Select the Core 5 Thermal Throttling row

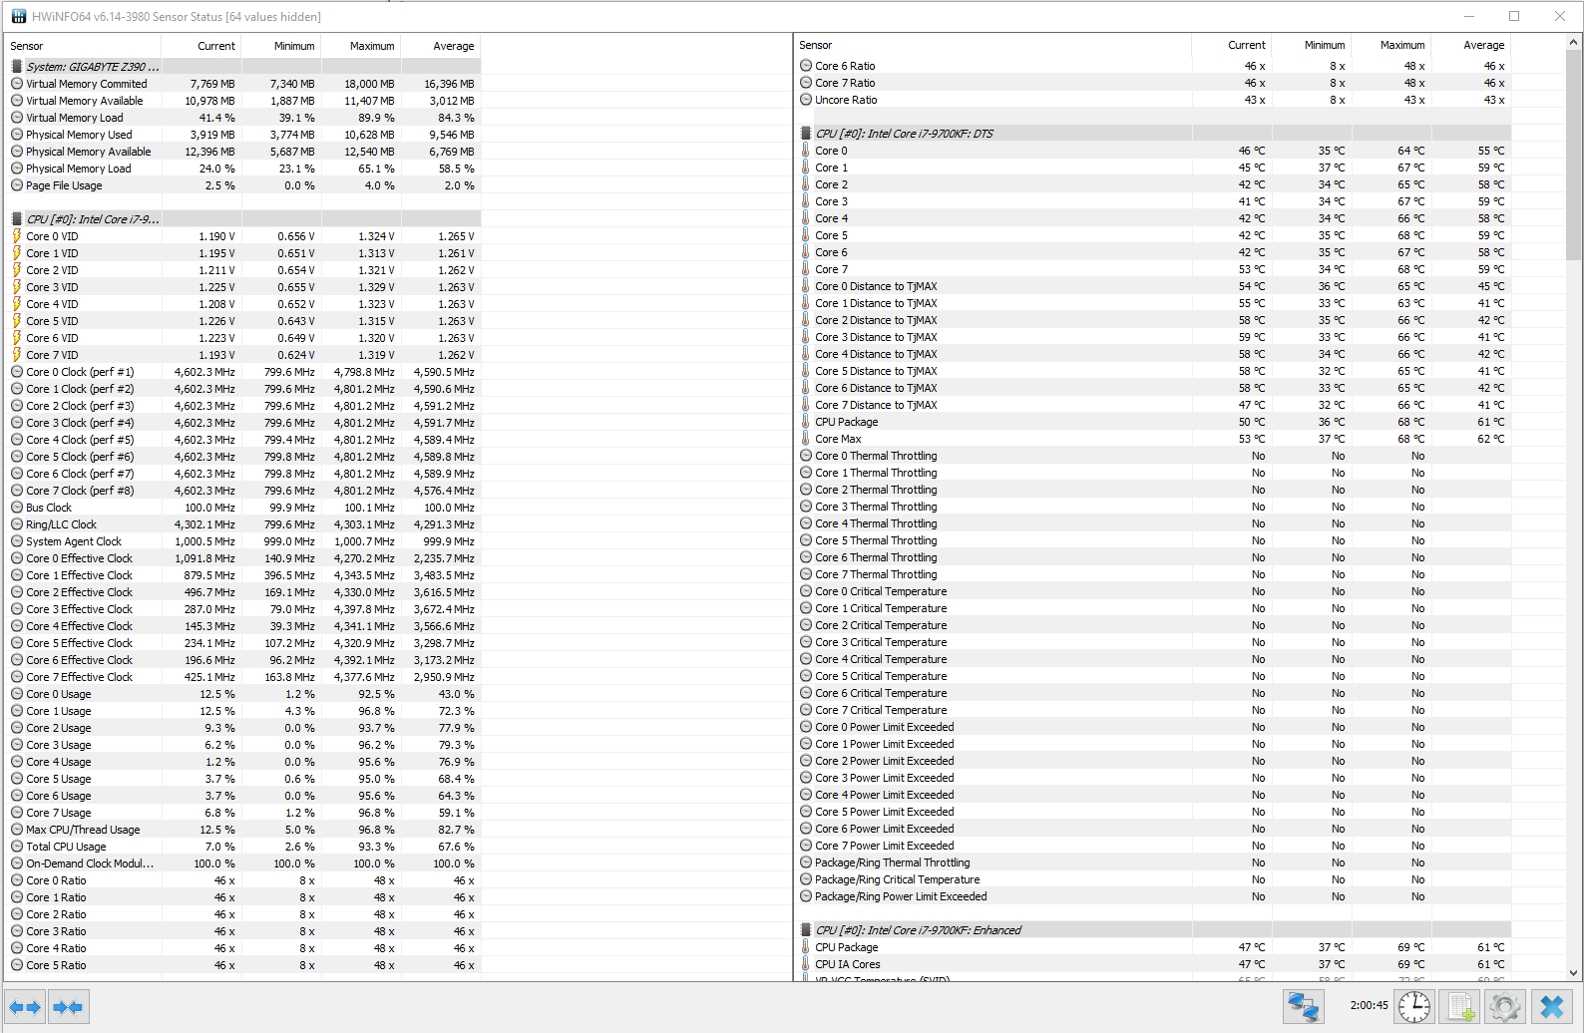(x=1153, y=540)
